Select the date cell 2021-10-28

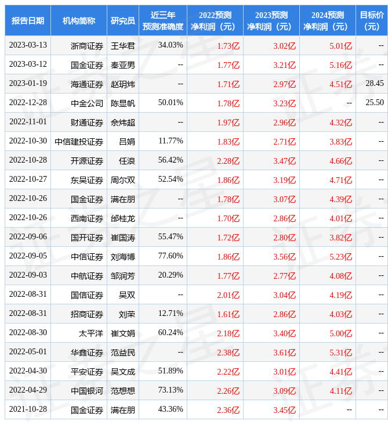(x=28, y=409)
